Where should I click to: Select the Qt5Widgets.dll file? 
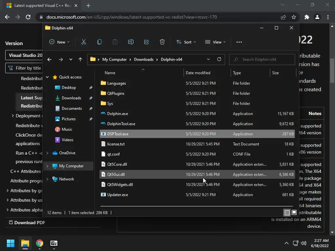(x=197, y=185)
